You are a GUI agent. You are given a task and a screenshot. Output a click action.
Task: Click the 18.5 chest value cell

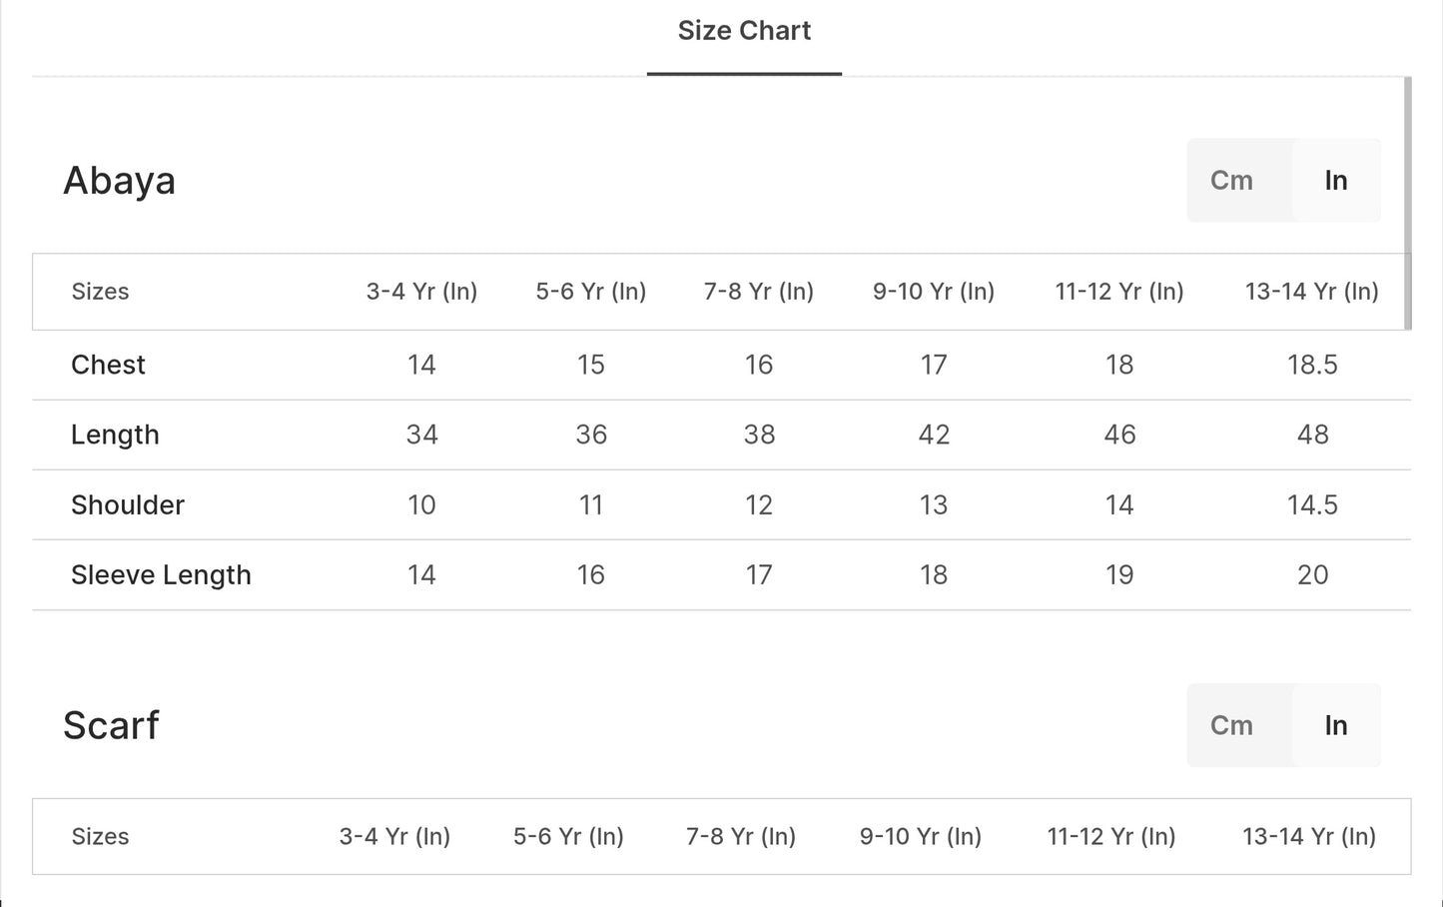(1312, 365)
